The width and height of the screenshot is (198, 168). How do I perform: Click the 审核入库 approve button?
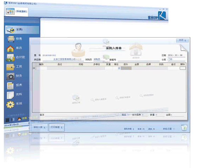(39, 127)
